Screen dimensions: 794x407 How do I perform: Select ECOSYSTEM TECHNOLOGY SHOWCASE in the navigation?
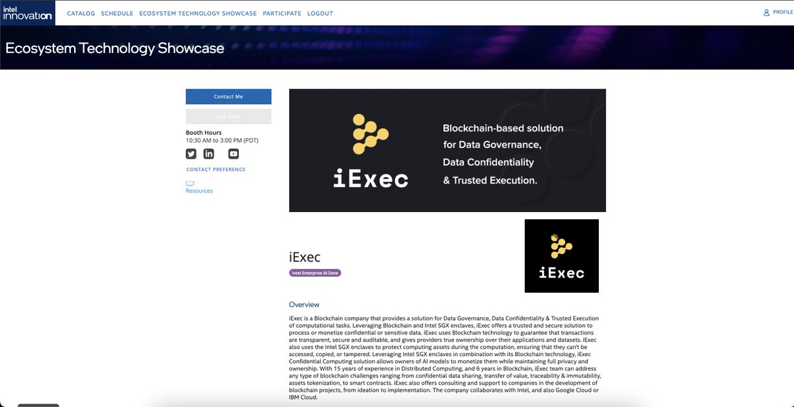pyautogui.click(x=197, y=13)
